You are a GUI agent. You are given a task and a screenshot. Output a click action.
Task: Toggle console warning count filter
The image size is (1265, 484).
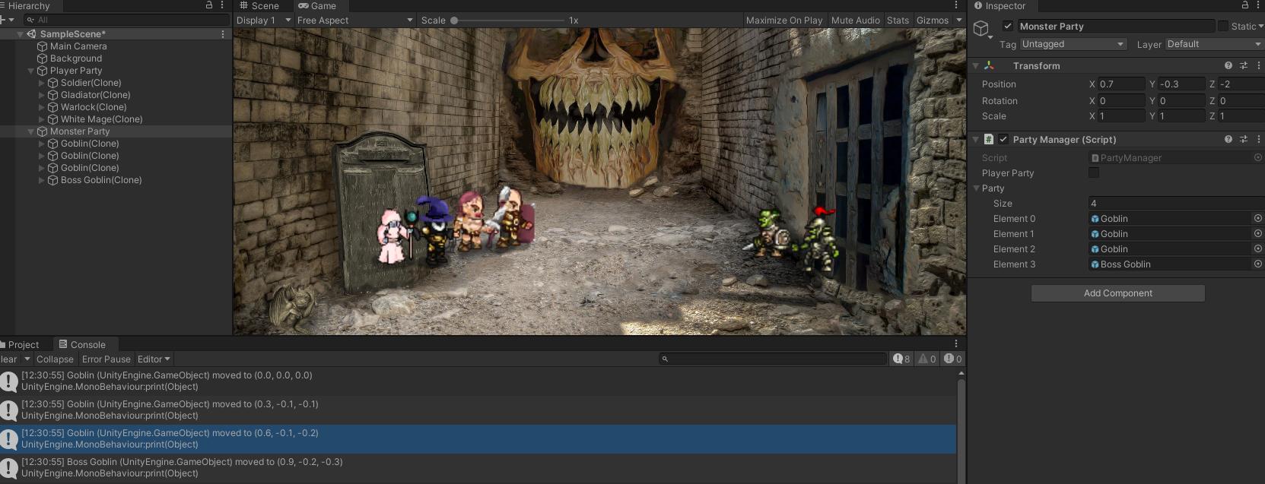[927, 359]
